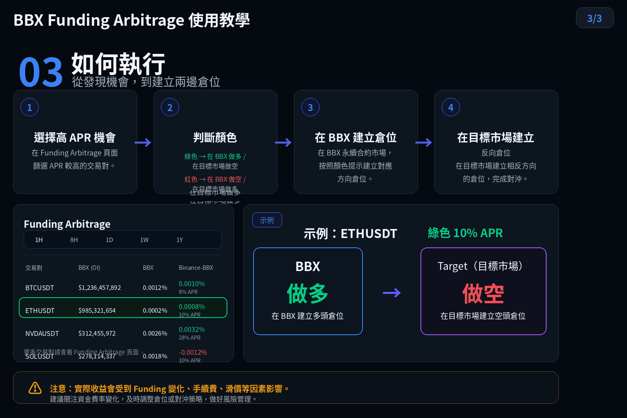Click the BBX (OI) column header

pyautogui.click(x=89, y=268)
